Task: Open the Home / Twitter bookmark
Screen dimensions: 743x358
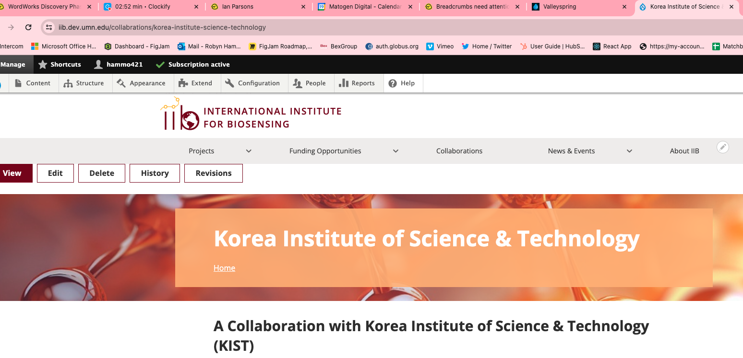Action: coord(487,46)
